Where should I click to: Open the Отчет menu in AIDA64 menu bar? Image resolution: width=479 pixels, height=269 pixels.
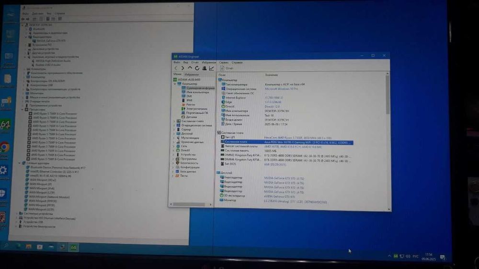tap(195, 63)
